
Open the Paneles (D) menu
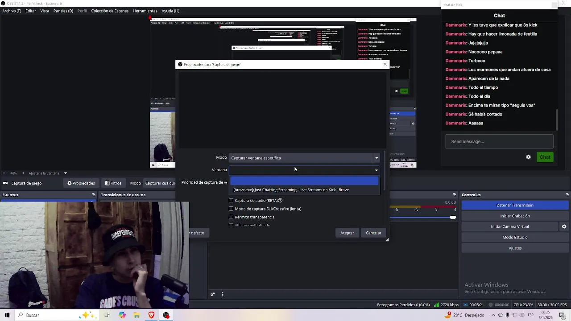pos(63,11)
